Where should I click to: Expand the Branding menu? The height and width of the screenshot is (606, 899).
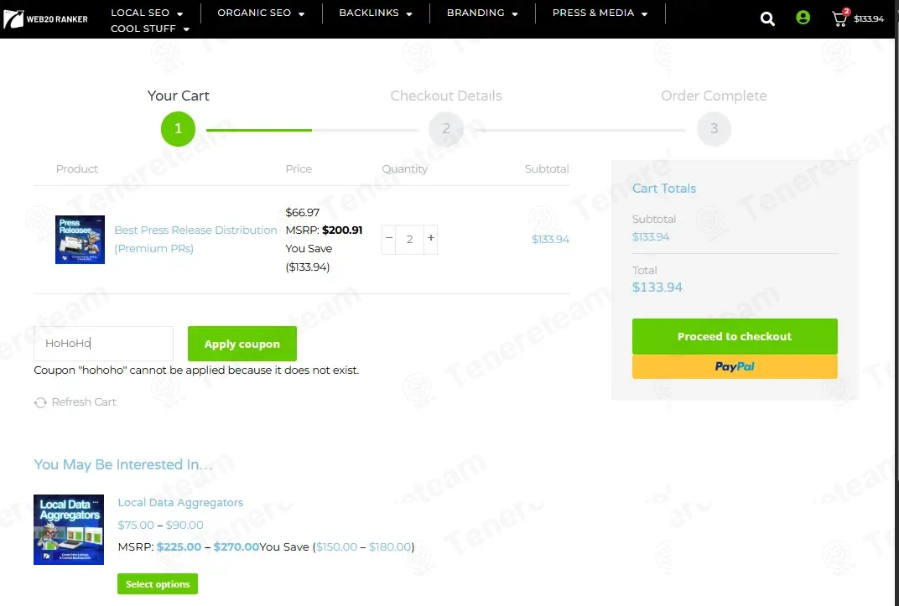point(482,13)
